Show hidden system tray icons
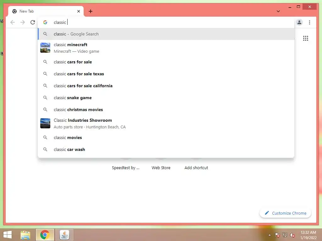 pyautogui.click(x=269, y=235)
